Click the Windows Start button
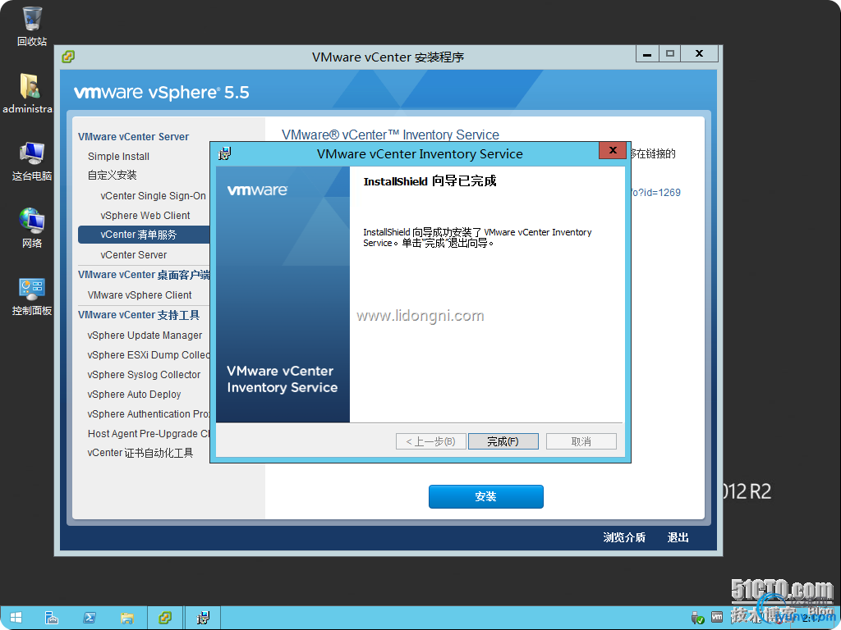Image resolution: width=841 pixels, height=630 pixels. (16, 618)
